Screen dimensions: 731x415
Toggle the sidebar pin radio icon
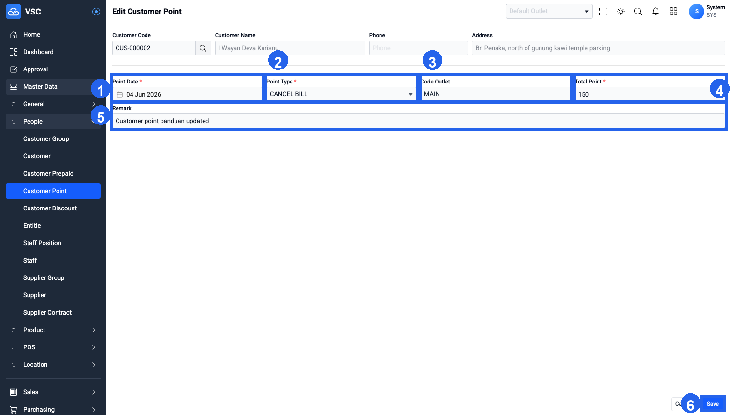[x=96, y=12]
